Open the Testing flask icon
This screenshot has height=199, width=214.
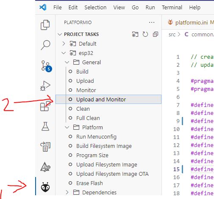click(45, 126)
